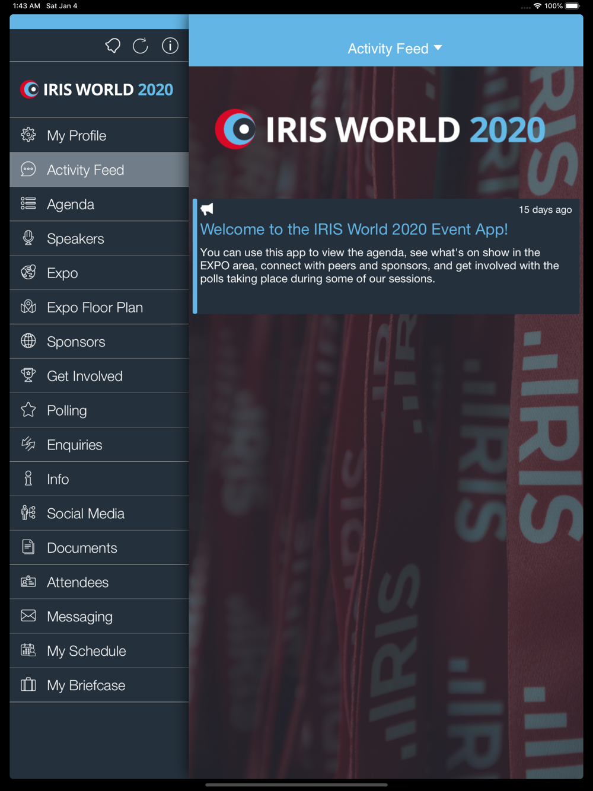This screenshot has height=791, width=593.
Task: Click the refresh icon in sidebar header
Action: 141,46
